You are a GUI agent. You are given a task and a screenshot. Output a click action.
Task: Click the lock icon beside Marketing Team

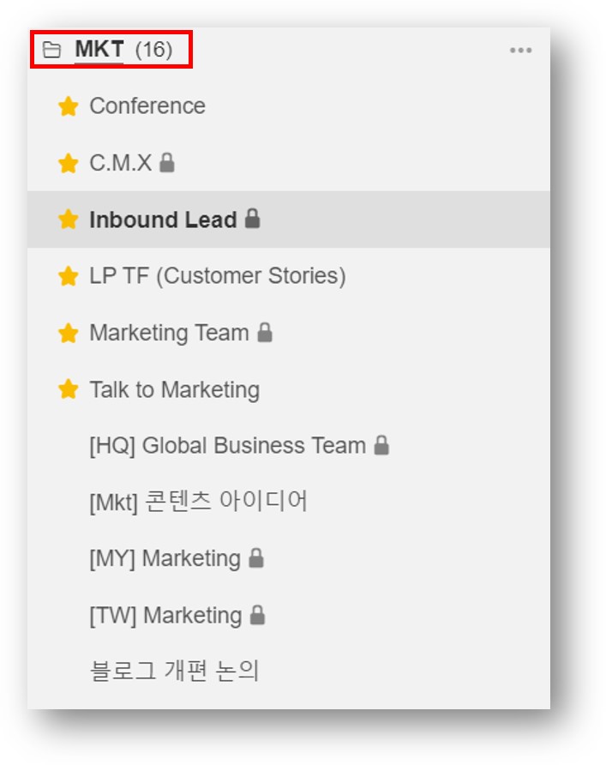pos(265,332)
